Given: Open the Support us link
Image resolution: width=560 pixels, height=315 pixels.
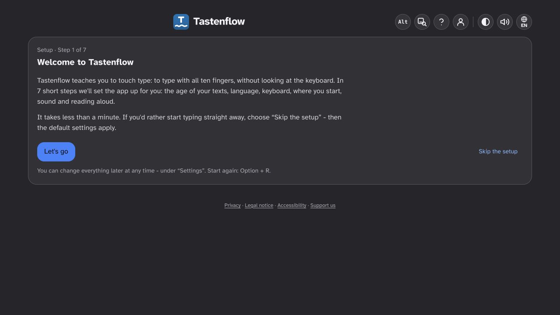Looking at the screenshot, I should pos(323,205).
